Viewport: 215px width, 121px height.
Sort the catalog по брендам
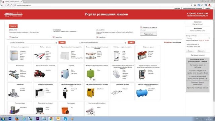(177, 43)
